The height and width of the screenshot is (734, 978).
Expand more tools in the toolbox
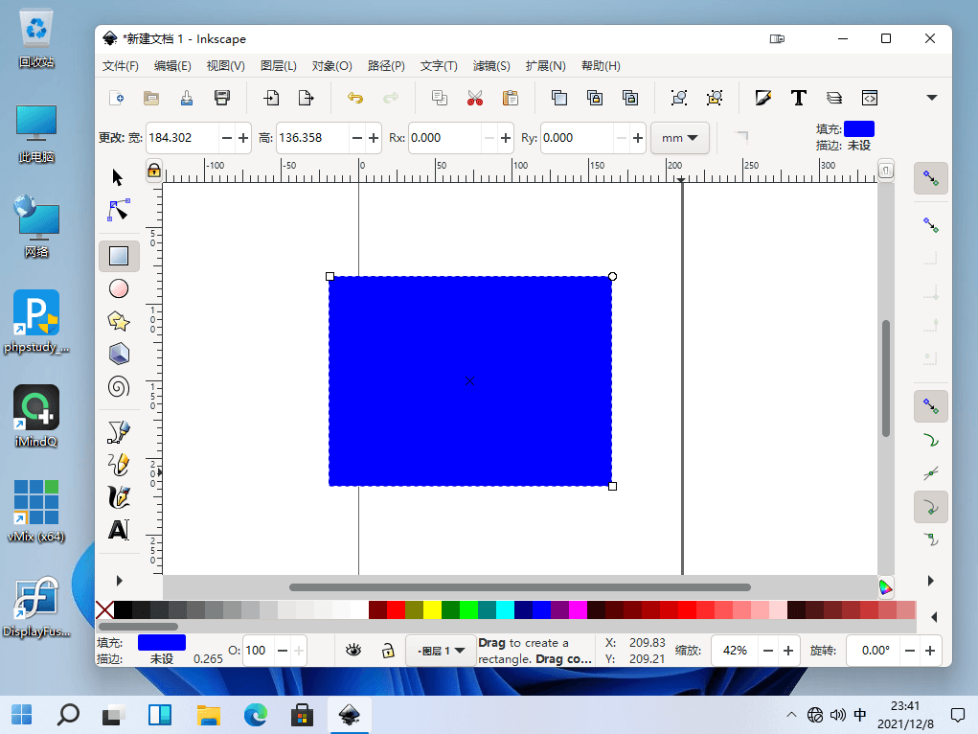tap(119, 581)
